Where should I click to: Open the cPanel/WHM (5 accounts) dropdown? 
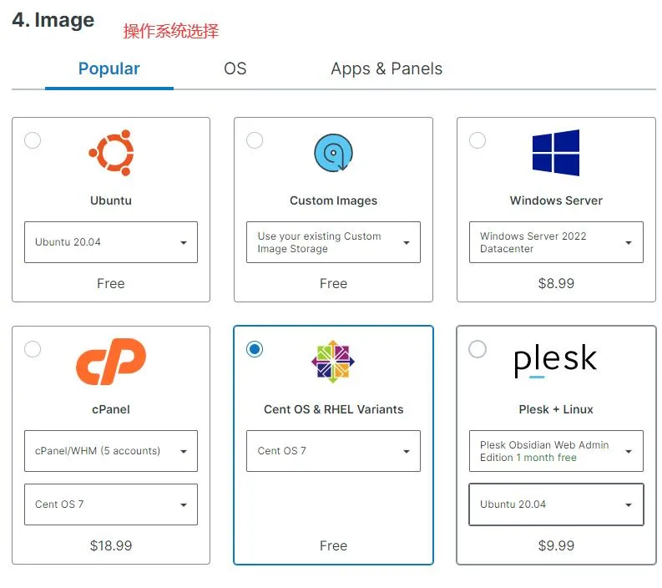point(111,451)
